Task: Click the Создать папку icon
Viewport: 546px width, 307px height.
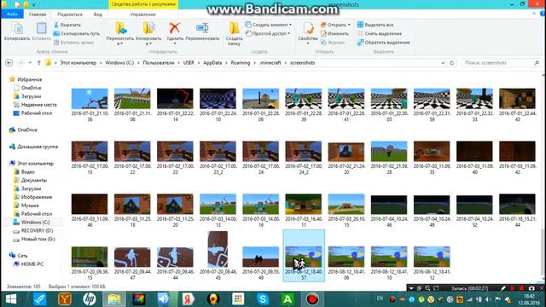Action: 234,28
